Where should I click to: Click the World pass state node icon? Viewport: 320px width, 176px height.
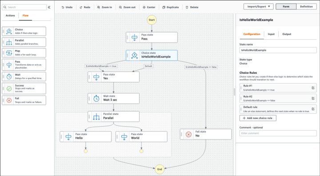124,136
